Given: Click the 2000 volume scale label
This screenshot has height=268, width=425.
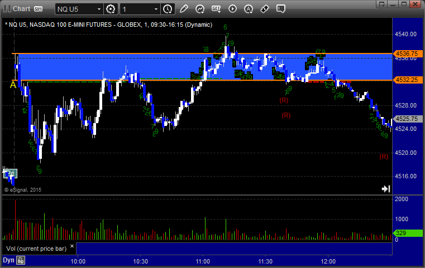Looking at the screenshot, I should [x=402, y=199].
